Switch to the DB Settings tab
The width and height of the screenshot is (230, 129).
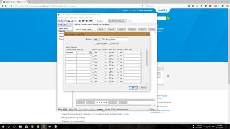click(x=106, y=24)
